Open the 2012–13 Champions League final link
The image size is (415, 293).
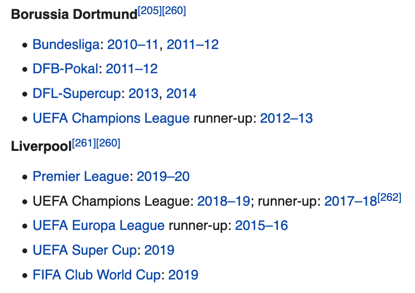[286, 118]
